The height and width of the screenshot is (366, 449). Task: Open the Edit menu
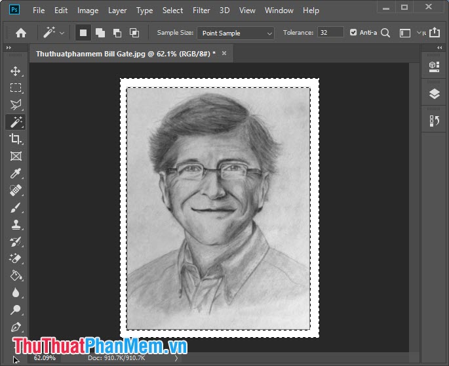[61, 10]
